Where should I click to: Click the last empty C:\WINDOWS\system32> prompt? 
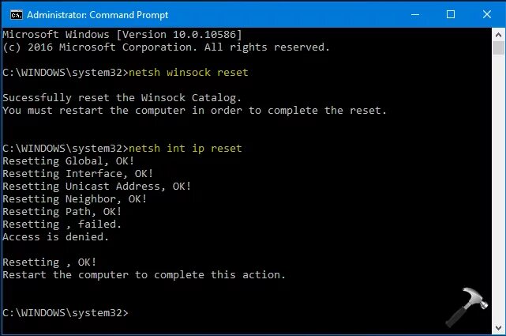click(x=65, y=313)
